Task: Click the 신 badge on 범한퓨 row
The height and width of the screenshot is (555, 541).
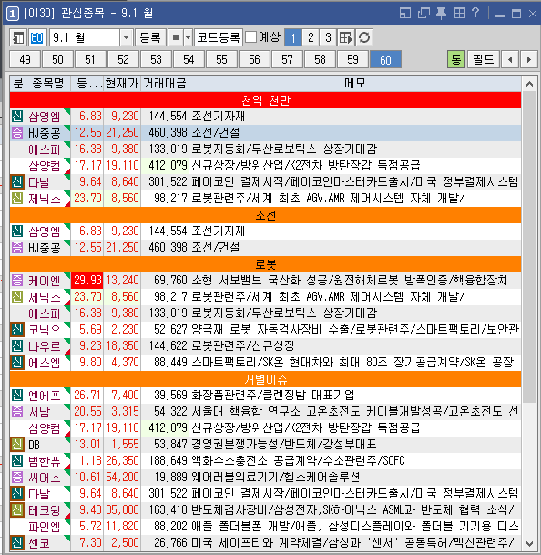Action: 17,460
